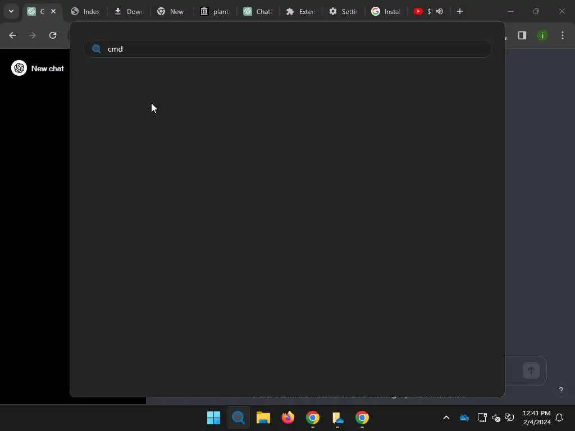Open the green profile avatar menu
575x431 pixels.
542,35
